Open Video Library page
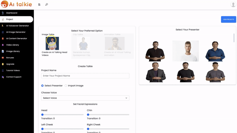Image resolution: width=237 pixels, height=133 pixels. point(12,45)
